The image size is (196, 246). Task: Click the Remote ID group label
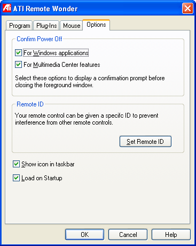tap(30, 104)
